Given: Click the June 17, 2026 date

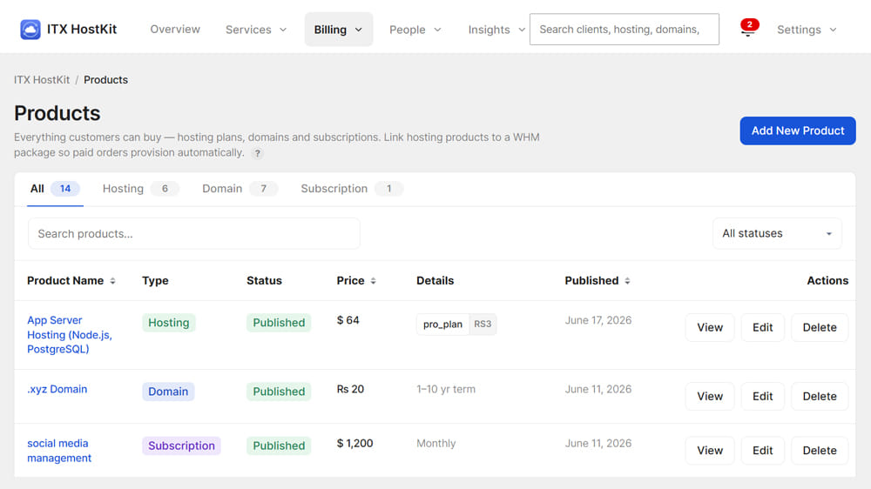Looking at the screenshot, I should tap(598, 320).
